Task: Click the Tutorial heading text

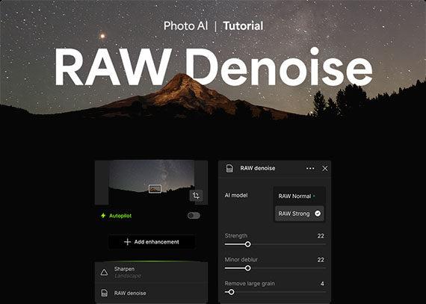Action: pyautogui.click(x=243, y=26)
